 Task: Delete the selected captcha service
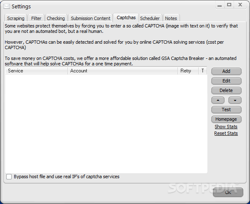(226, 90)
